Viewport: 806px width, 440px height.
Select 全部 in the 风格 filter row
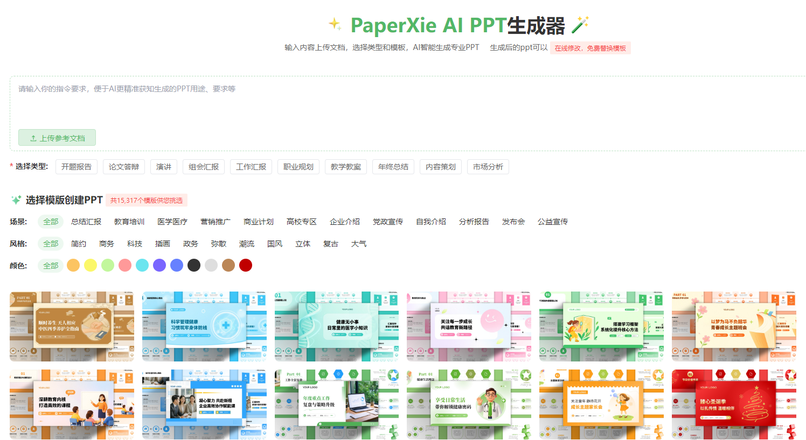click(51, 244)
